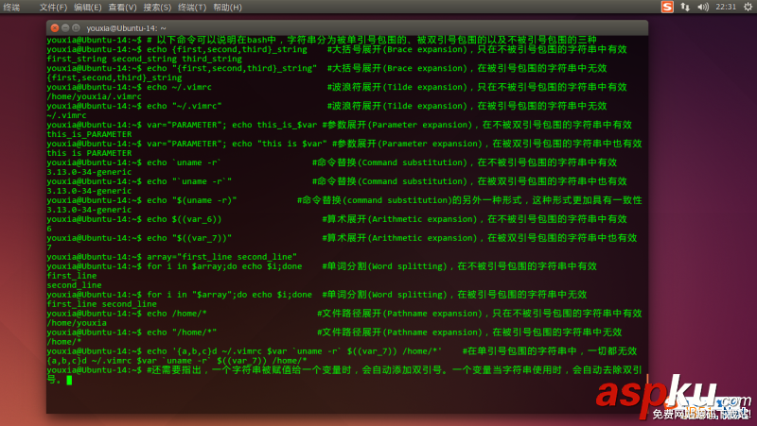
Task: Close the terminal window
Action: 55,28
